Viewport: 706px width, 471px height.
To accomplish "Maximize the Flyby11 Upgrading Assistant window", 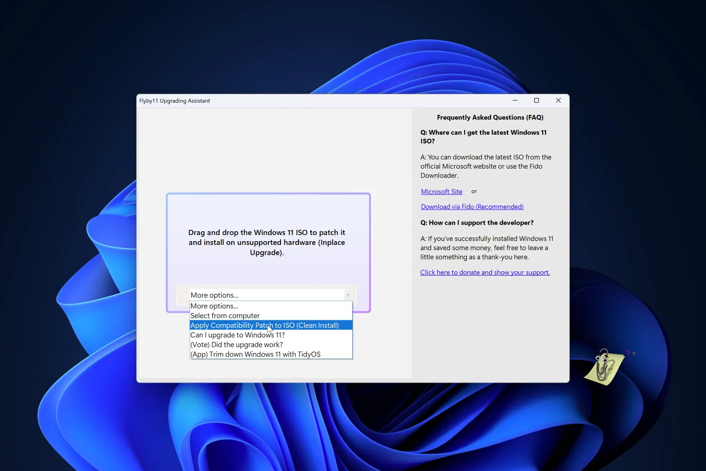I will coord(537,100).
